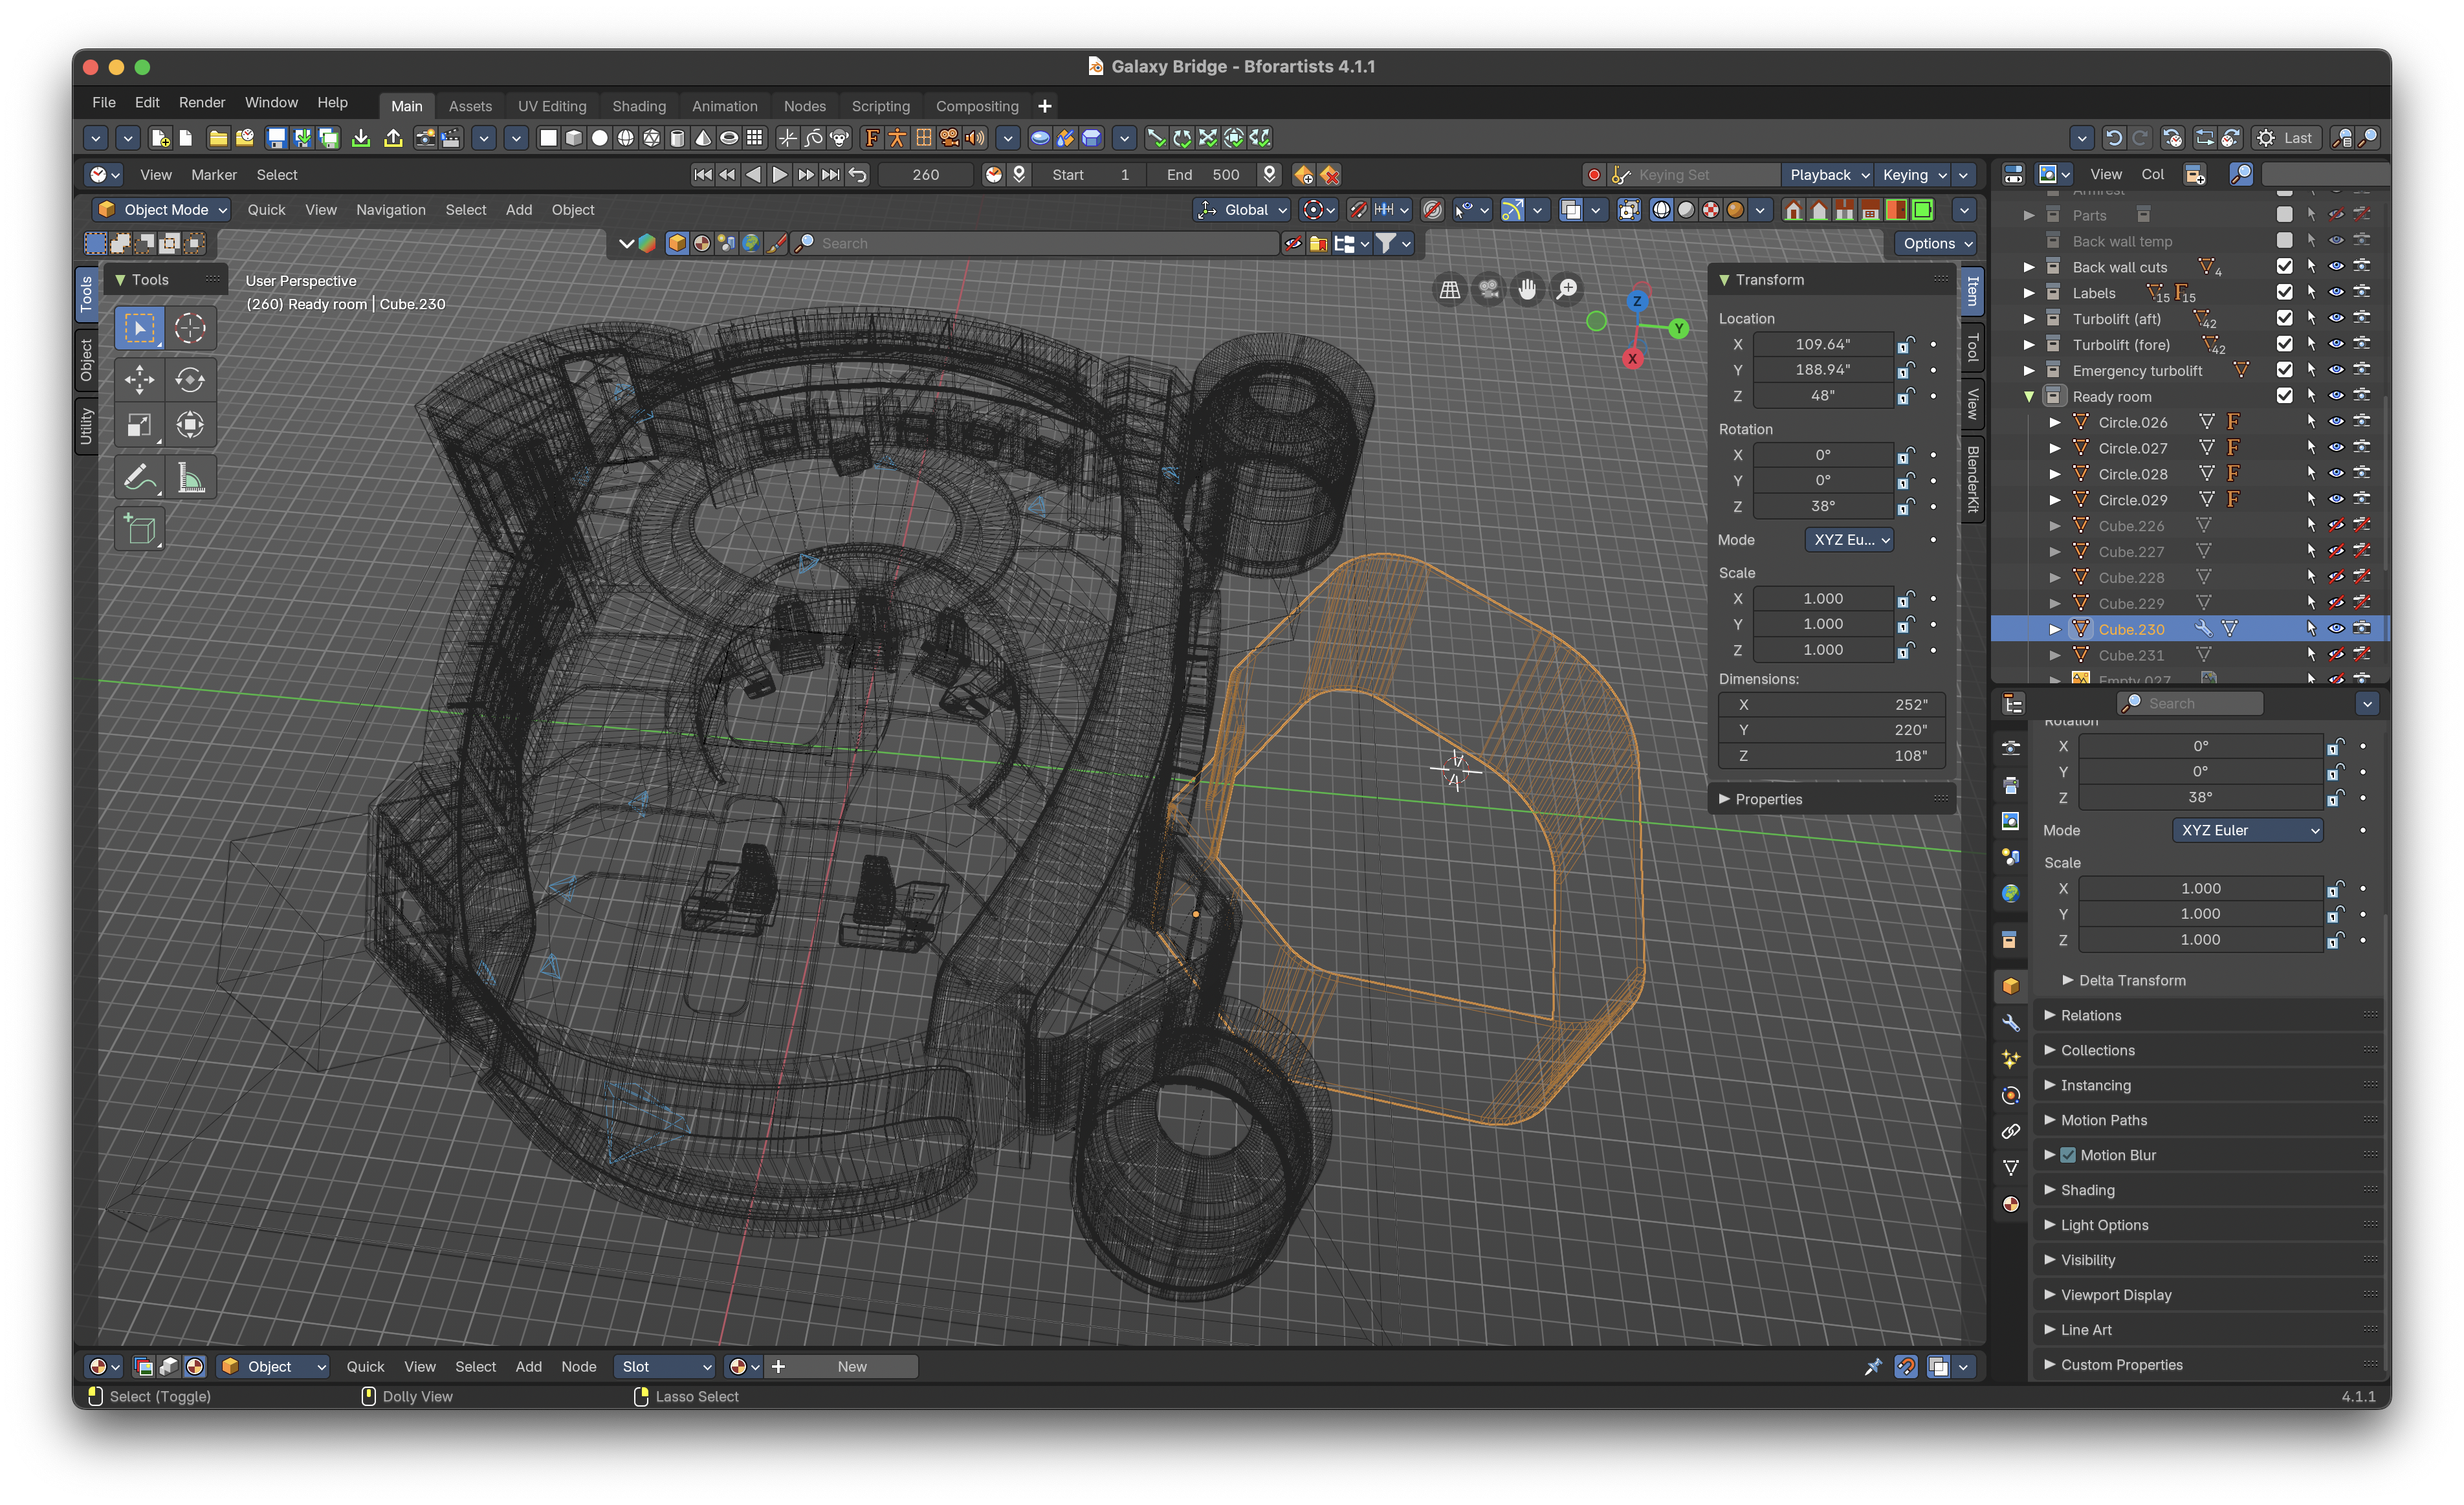
Task: Open the World properties tab
Action: click(x=2011, y=893)
